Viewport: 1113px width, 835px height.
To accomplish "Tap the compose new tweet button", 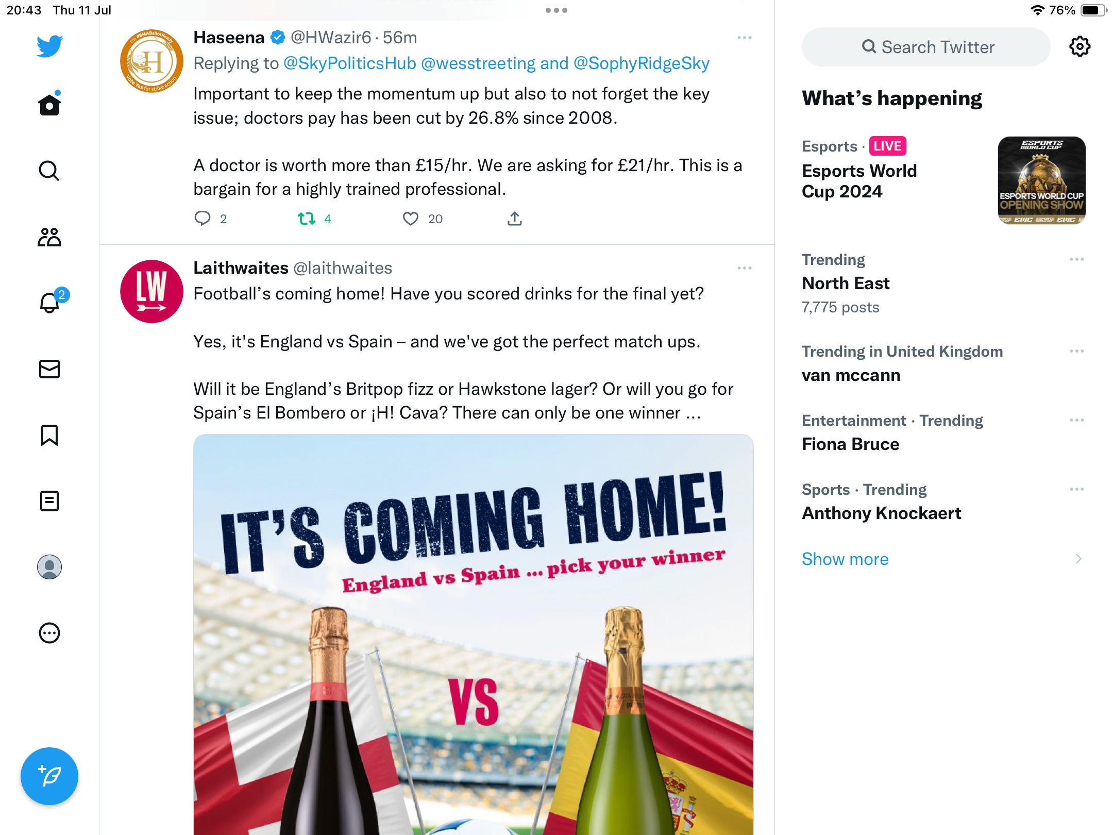I will (x=49, y=776).
